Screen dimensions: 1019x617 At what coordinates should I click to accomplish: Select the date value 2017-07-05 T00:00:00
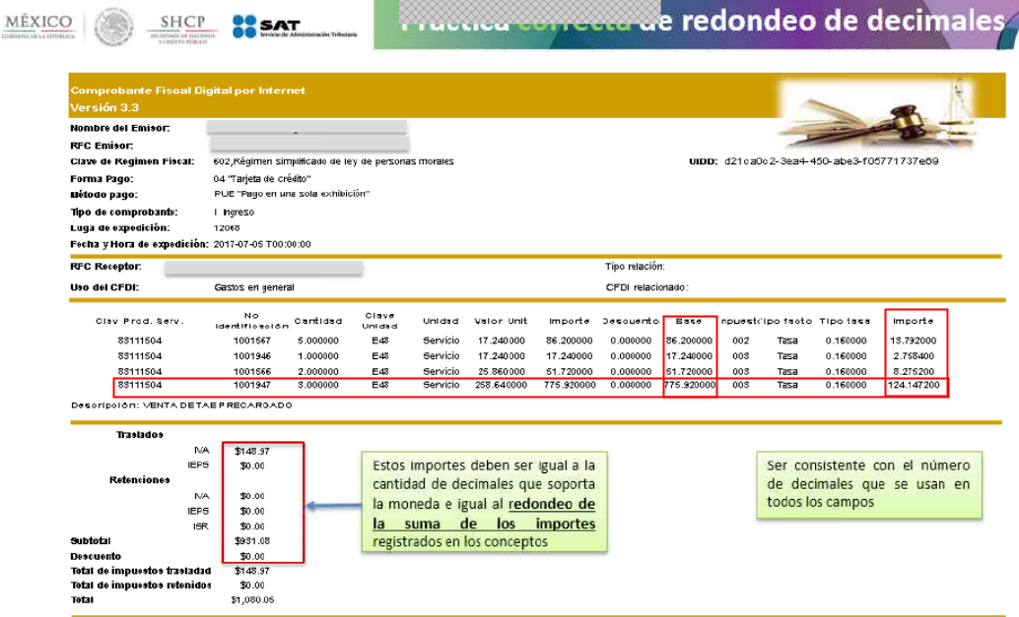coord(262,245)
